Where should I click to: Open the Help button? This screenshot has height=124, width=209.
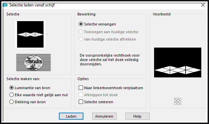137,116
